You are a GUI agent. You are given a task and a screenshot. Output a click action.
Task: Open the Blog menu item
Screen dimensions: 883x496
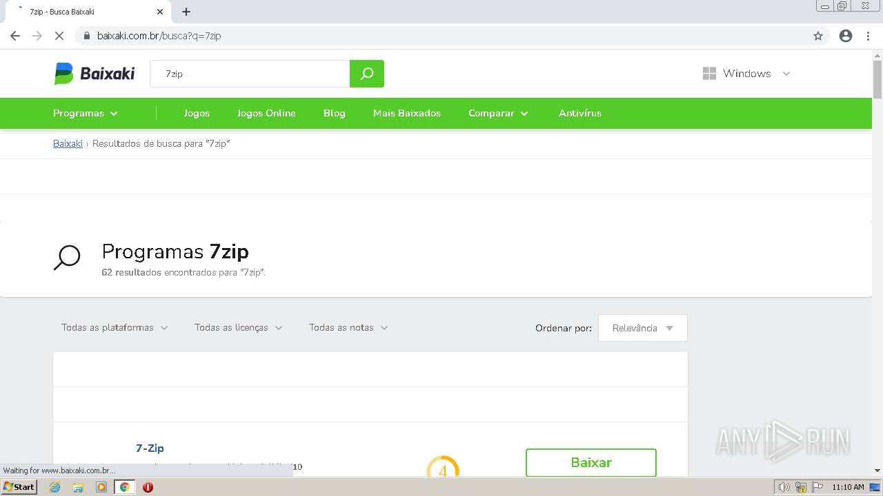point(335,113)
